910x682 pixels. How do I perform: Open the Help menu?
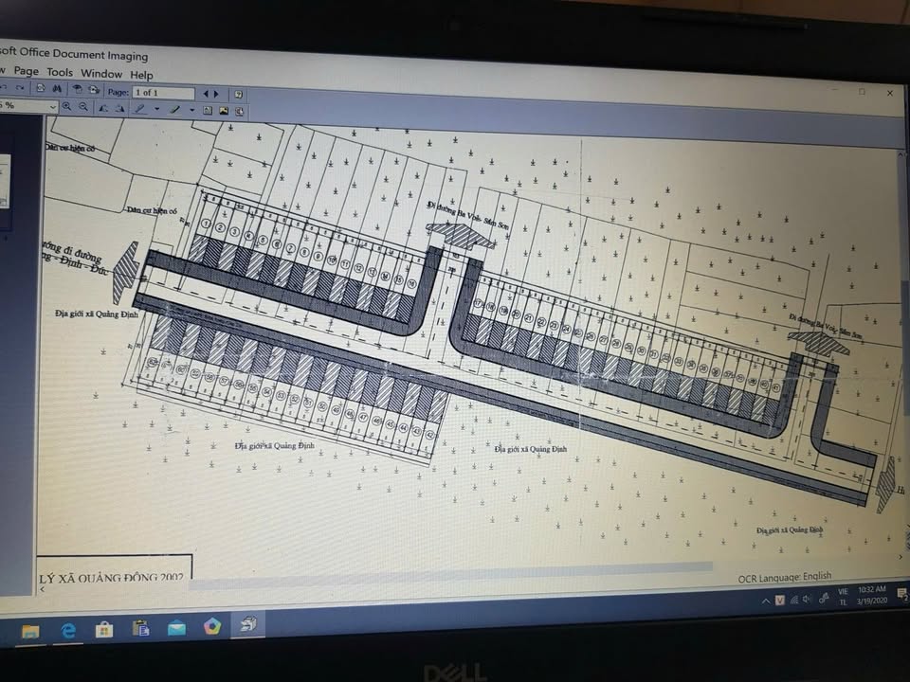pos(141,75)
